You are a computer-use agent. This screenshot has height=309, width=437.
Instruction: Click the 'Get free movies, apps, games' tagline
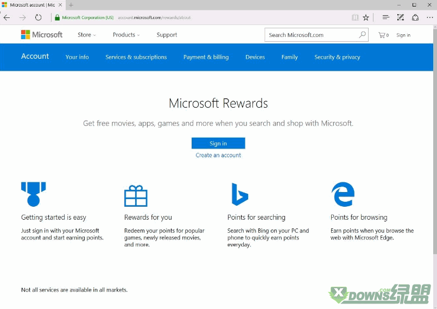point(218,123)
